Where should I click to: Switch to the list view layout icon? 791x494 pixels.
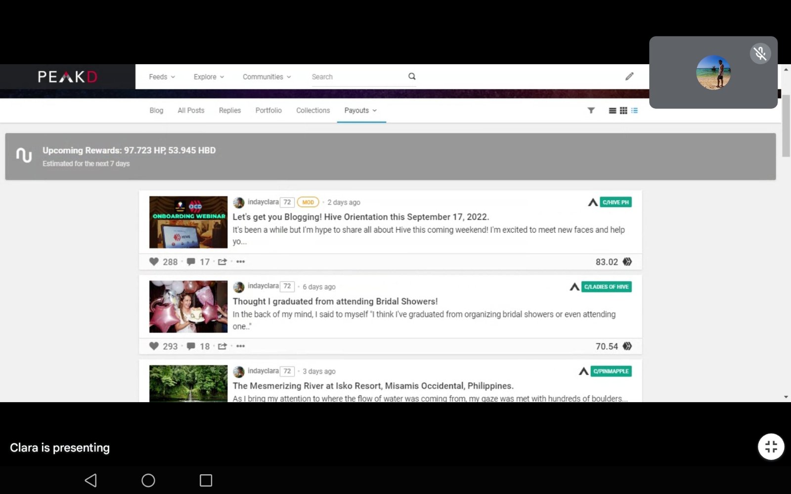(x=613, y=111)
